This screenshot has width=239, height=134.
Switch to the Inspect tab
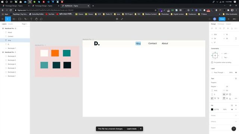point(228,24)
